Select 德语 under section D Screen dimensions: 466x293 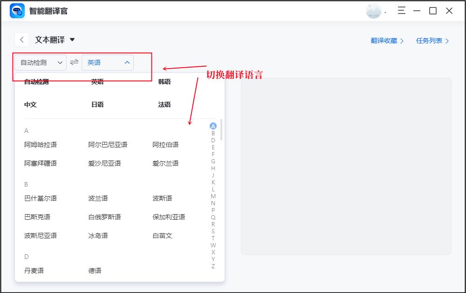95,270
